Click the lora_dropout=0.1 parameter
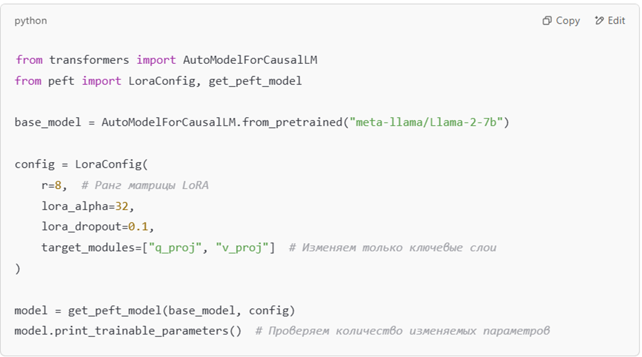Viewport: 642px width, 357px height. 94,226
